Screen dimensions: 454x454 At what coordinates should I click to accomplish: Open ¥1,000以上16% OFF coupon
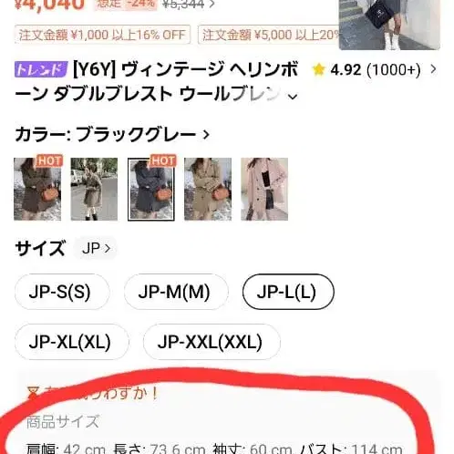[x=102, y=35]
